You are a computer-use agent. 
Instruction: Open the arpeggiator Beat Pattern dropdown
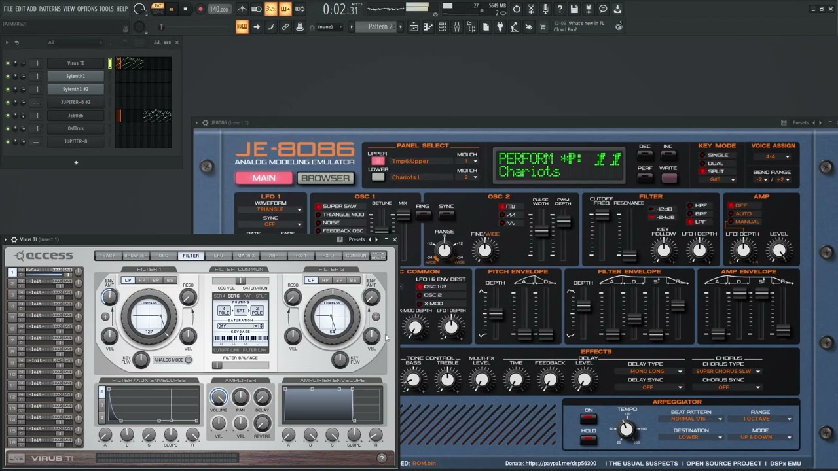tap(691, 419)
